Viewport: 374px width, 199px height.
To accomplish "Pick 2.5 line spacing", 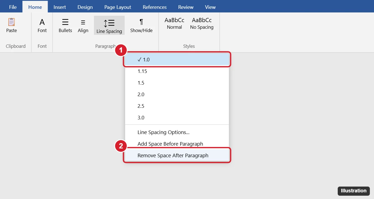I will pyautogui.click(x=177, y=106).
